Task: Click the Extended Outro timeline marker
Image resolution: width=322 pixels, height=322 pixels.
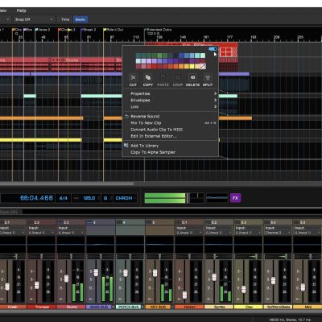Action: [159, 30]
